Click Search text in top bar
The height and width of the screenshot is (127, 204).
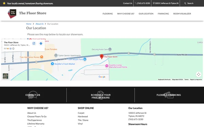[190, 3]
